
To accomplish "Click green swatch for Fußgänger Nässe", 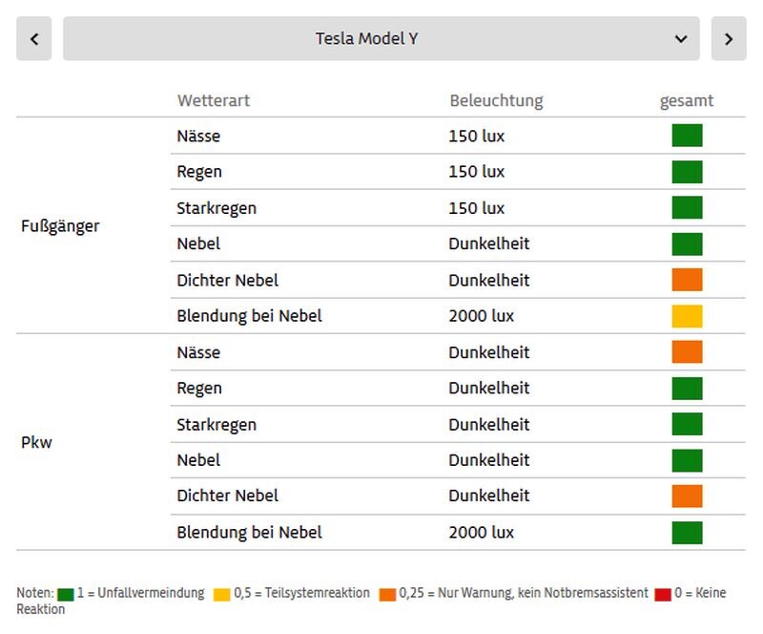I will pos(687,136).
